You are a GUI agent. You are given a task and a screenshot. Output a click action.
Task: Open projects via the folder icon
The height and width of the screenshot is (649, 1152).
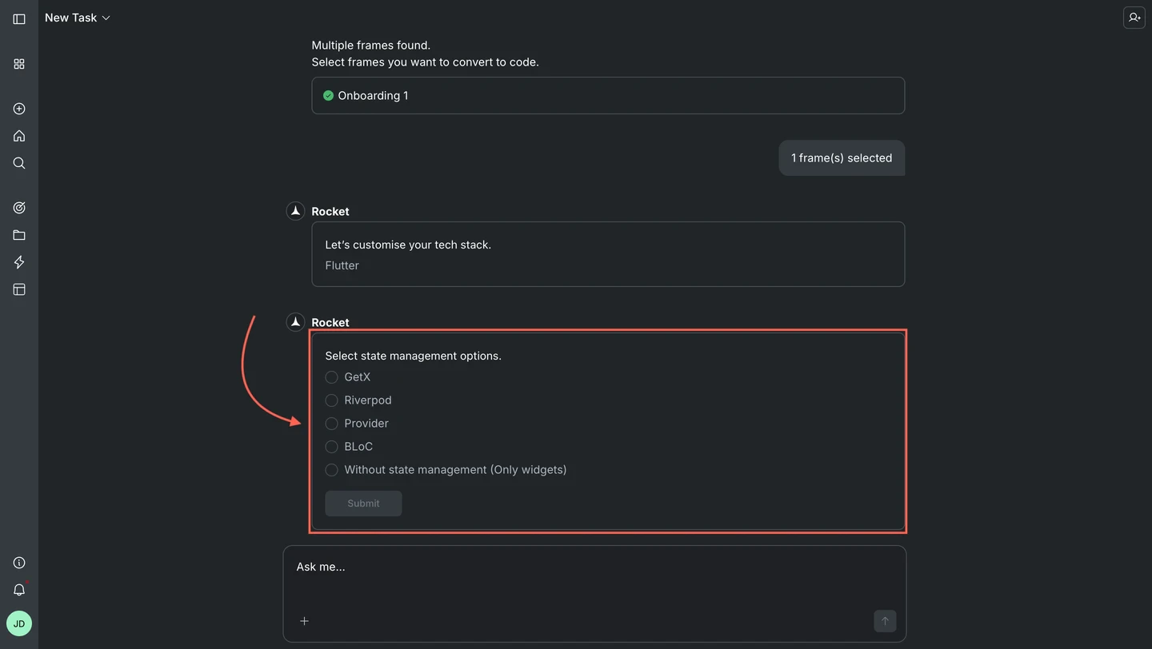pyautogui.click(x=19, y=234)
